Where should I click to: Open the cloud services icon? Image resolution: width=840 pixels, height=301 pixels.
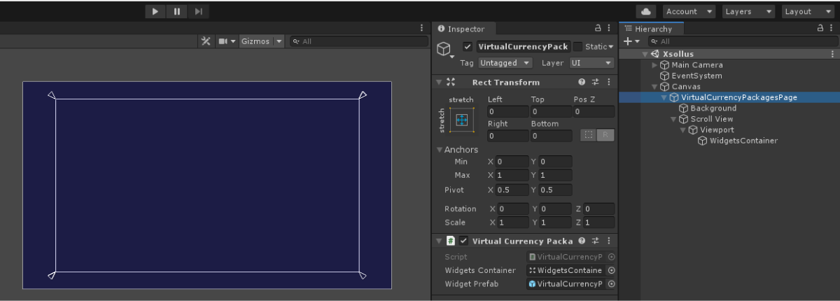tap(646, 11)
